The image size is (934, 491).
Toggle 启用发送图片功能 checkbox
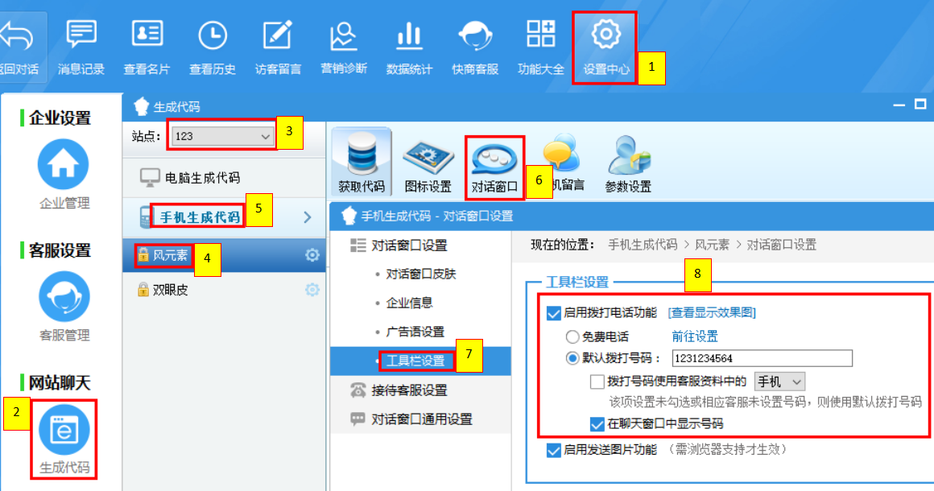point(553,450)
